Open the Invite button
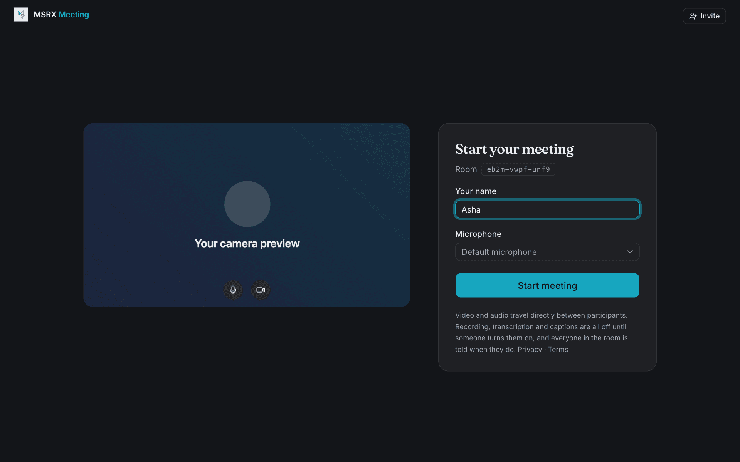The image size is (740, 462). 704,16
